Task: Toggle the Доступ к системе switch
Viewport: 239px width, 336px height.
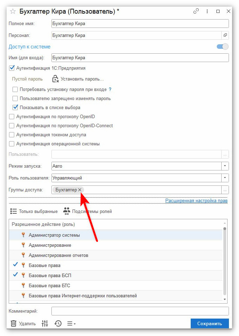Action: point(223,46)
